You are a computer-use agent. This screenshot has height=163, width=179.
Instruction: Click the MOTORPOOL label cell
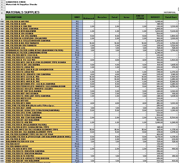tap(170, 13)
